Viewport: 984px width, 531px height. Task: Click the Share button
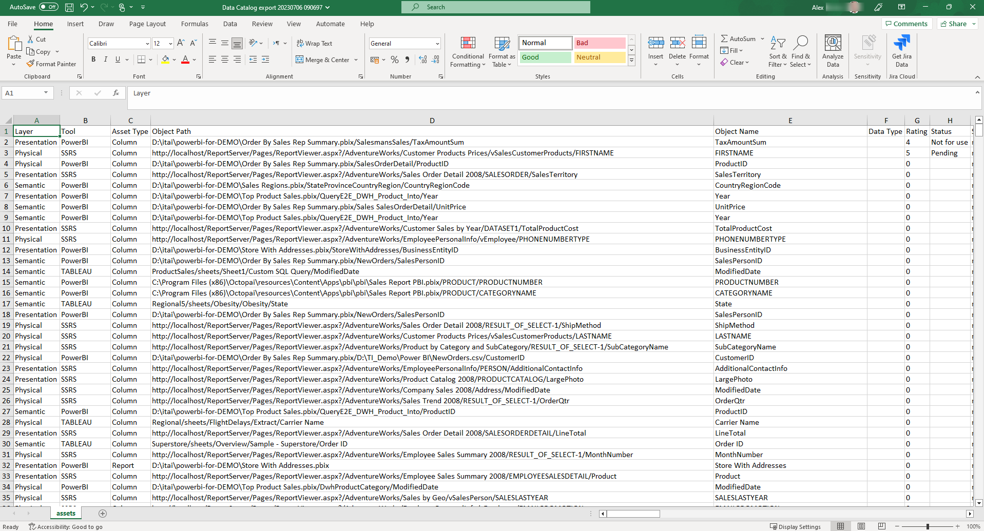click(957, 24)
